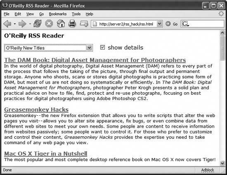Click the Google search engine icon
Image resolution: width=227 pixels, height=175 pixels.
coord(185,24)
